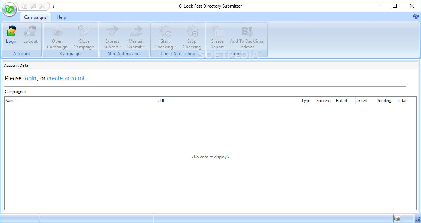Follow the create account hyperlink

(66, 78)
